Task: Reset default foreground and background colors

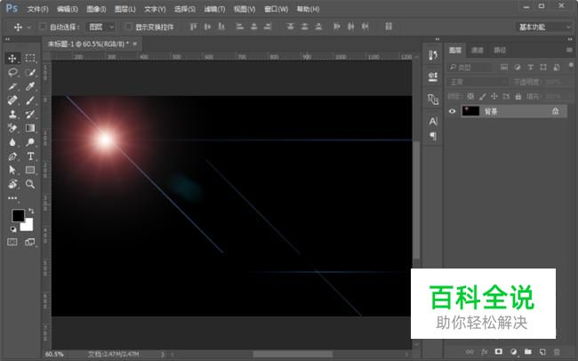Action: point(13,229)
